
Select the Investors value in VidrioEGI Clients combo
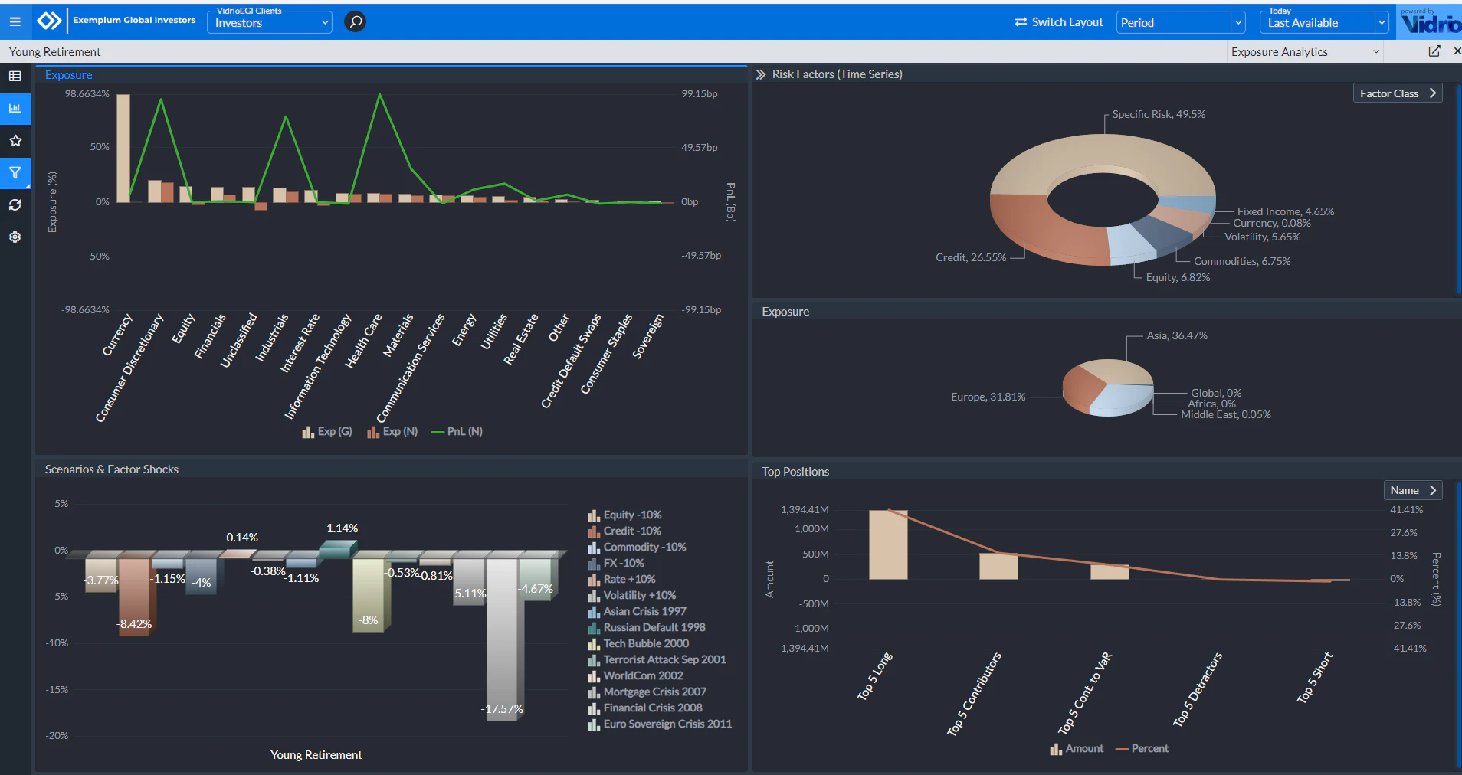tap(268, 22)
